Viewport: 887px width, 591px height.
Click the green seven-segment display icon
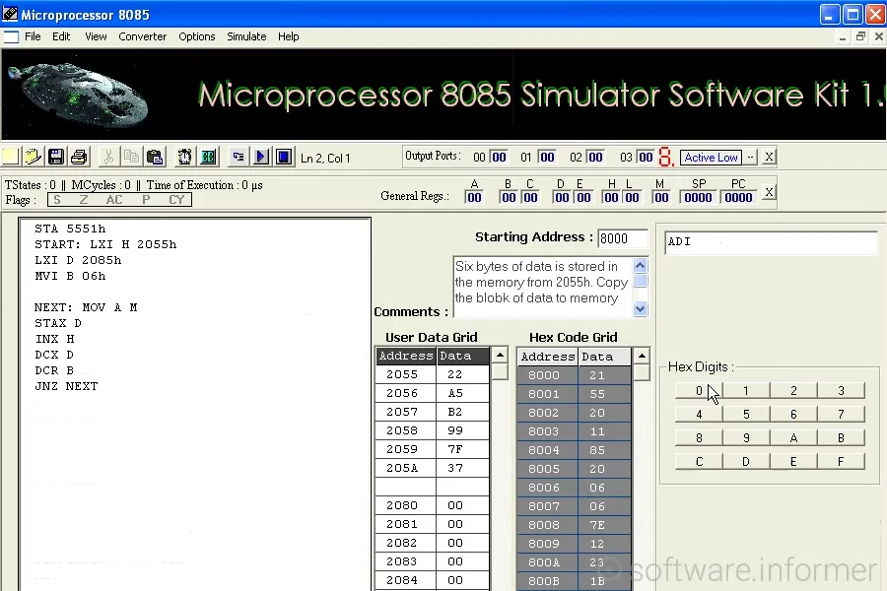(208, 157)
